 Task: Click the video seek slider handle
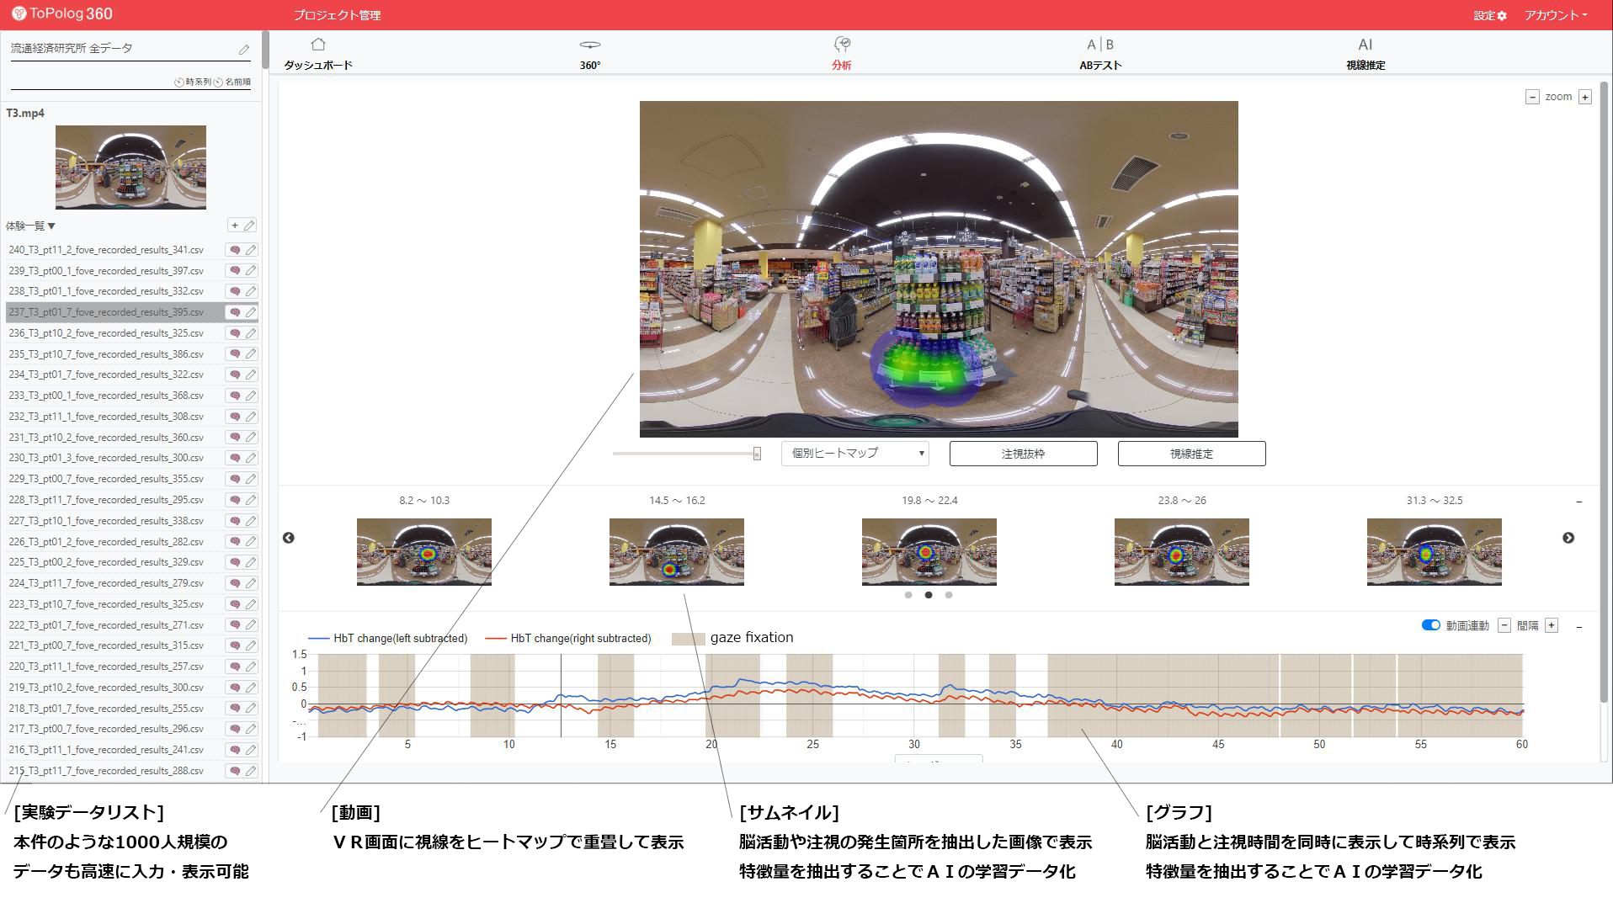757,454
